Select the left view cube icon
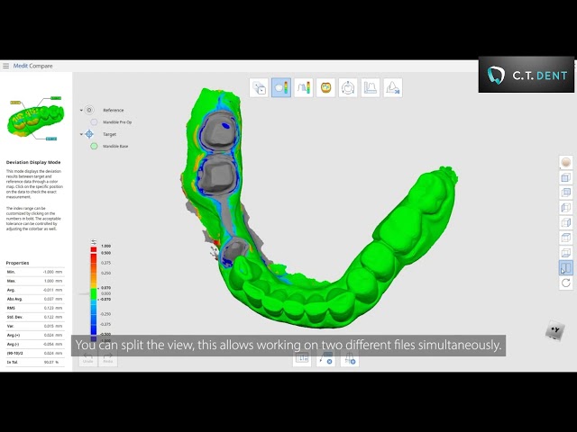Image resolution: width=577 pixels, height=432 pixels. pyautogui.click(x=565, y=208)
